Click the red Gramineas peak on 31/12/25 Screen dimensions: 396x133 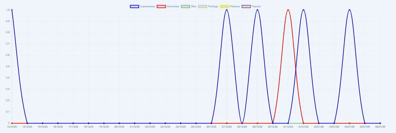click(x=288, y=10)
